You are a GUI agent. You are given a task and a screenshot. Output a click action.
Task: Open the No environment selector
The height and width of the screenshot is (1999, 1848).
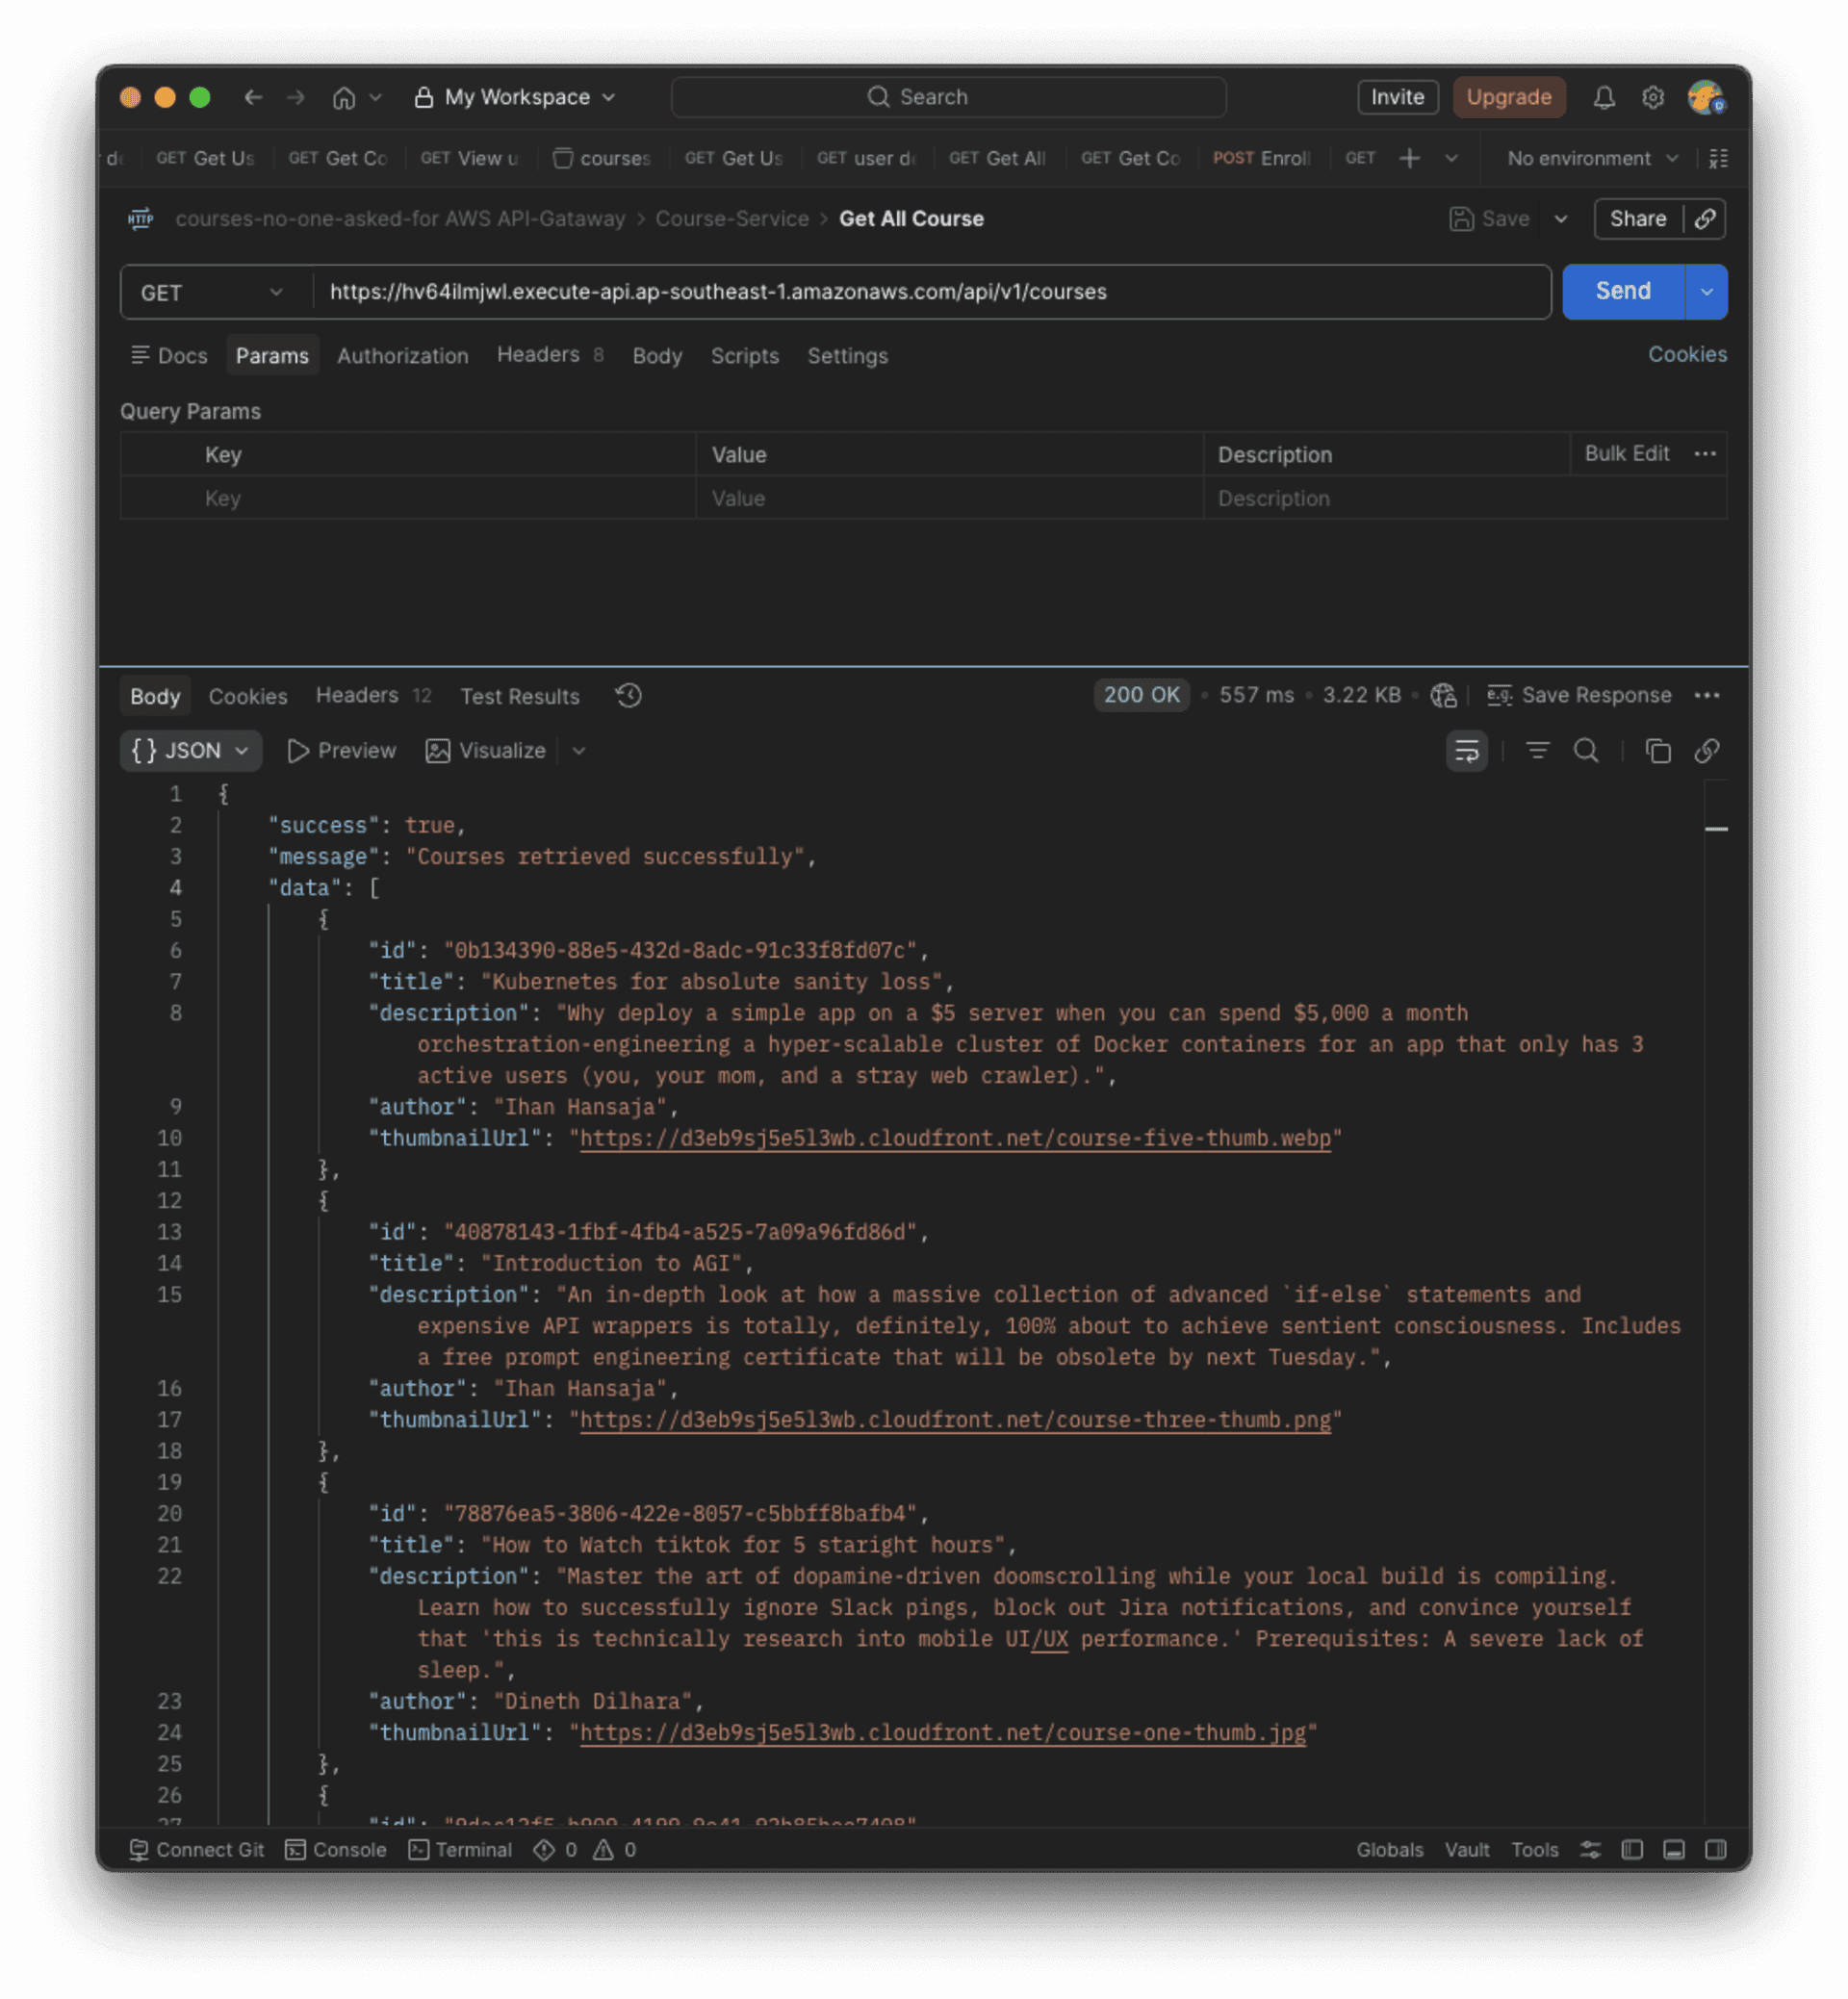[x=1592, y=158]
